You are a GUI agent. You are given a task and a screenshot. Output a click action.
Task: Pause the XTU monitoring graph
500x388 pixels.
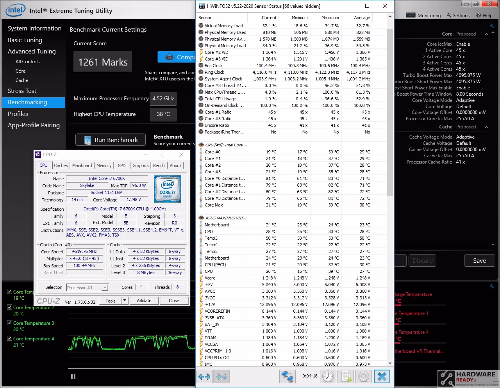coord(73,377)
